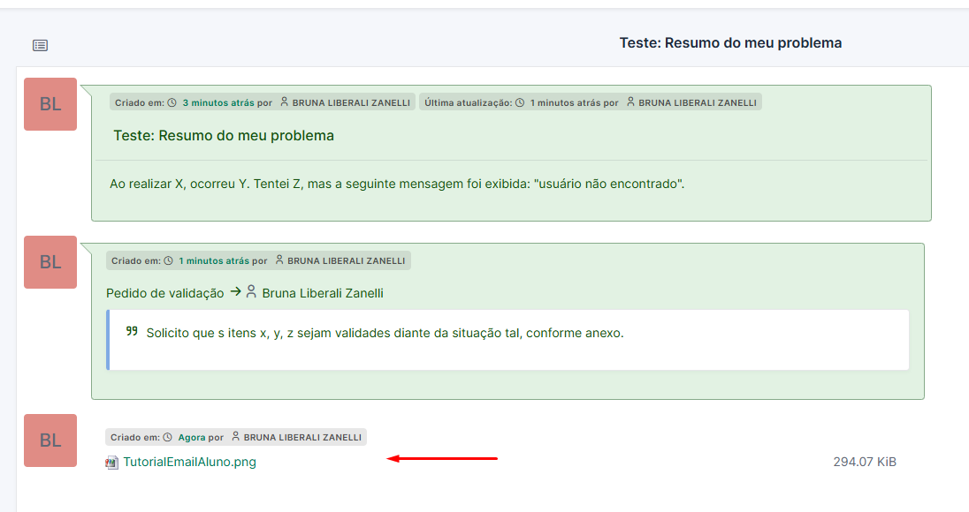969x512 pixels.
Task: Click the green ticket title inside the first message
Action: [224, 136]
